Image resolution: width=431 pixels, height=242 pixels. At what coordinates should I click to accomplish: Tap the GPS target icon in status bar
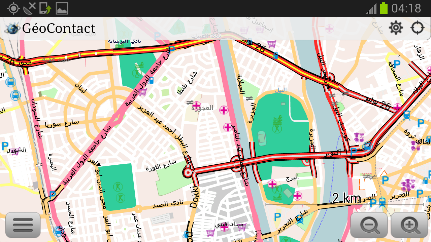point(13,8)
